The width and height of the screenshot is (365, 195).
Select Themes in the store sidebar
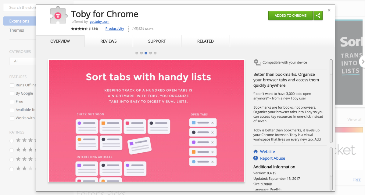16,30
